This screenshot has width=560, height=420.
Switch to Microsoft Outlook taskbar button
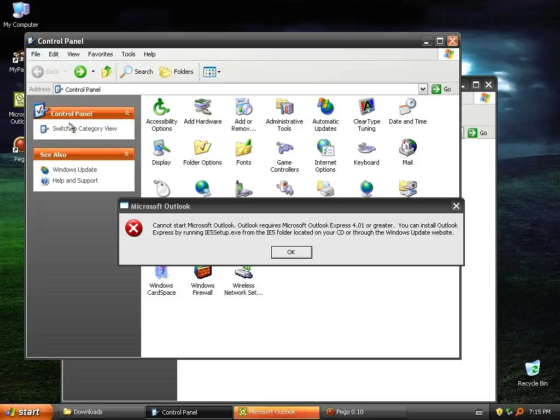pyautogui.click(x=276, y=412)
